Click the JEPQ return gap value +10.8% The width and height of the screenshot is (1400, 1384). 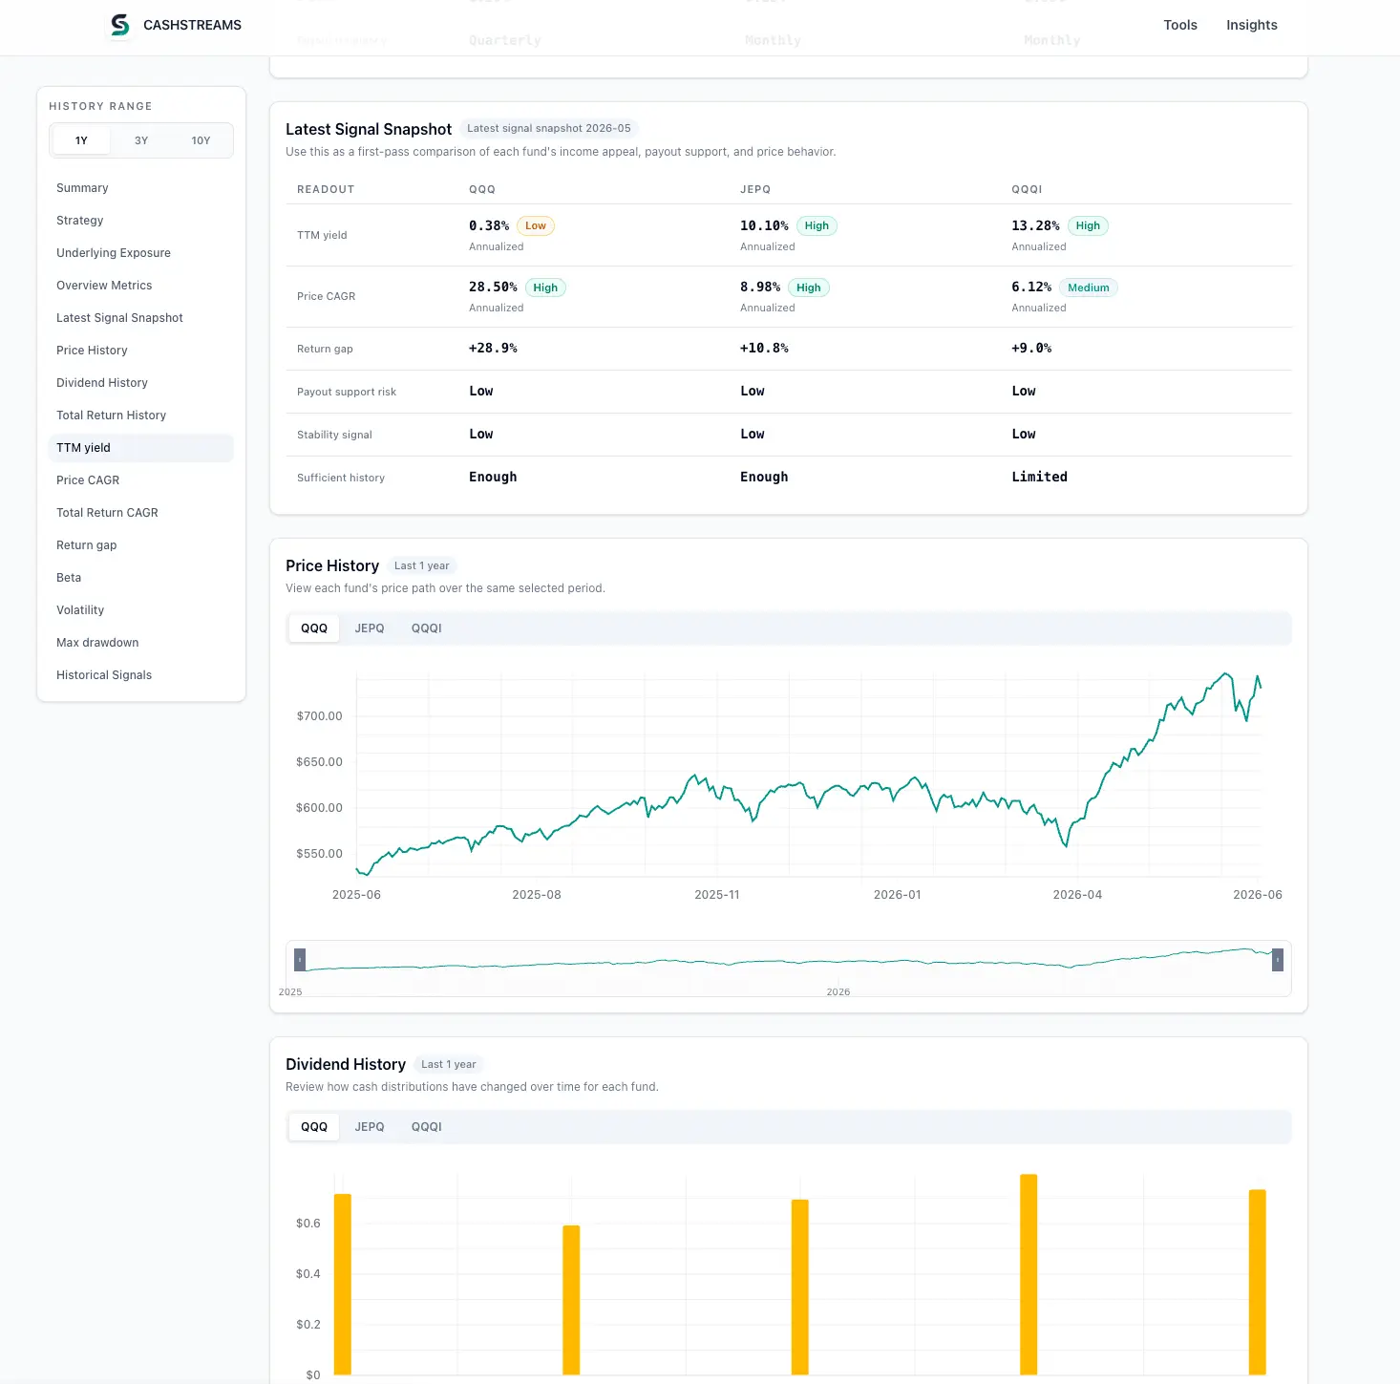pos(764,349)
